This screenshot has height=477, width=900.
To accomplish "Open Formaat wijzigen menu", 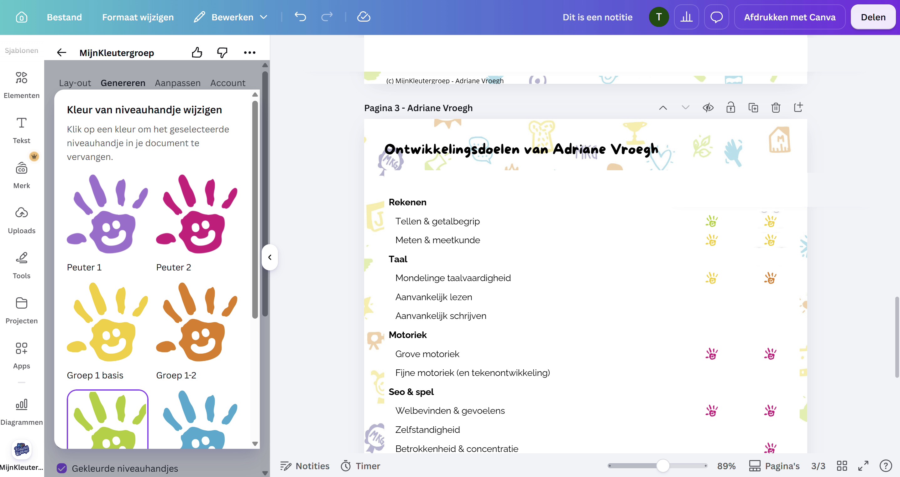I will click(x=138, y=17).
